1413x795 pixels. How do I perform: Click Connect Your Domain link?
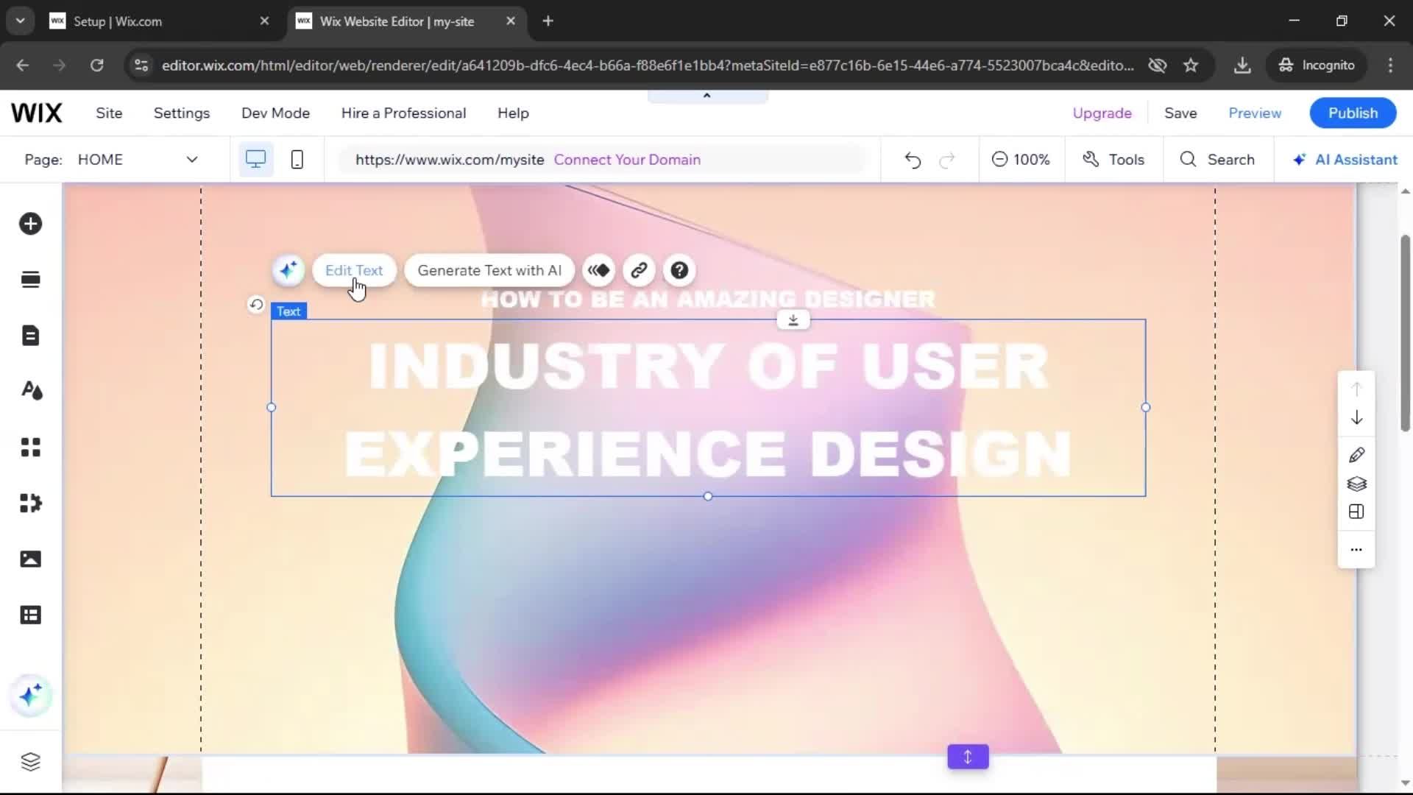pyautogui.click(x=627, y=160)
